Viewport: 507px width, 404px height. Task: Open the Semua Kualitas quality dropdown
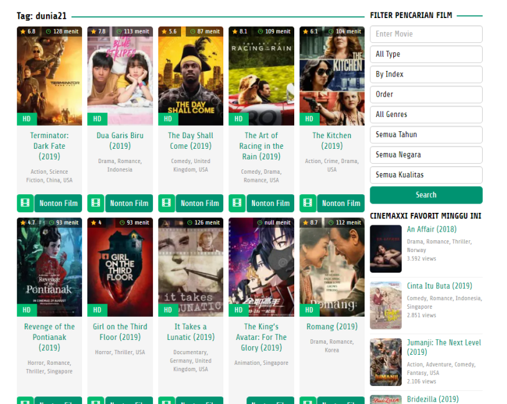pos(426,175)
